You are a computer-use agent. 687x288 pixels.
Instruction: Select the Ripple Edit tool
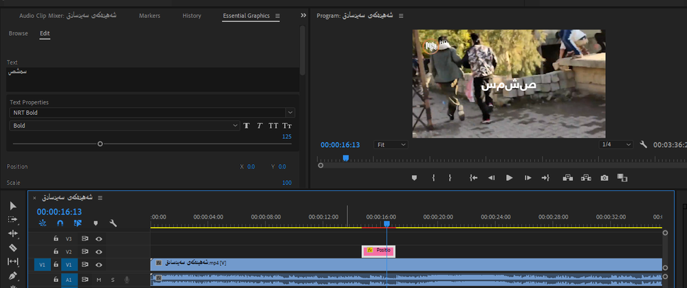(x=12, y=234)
